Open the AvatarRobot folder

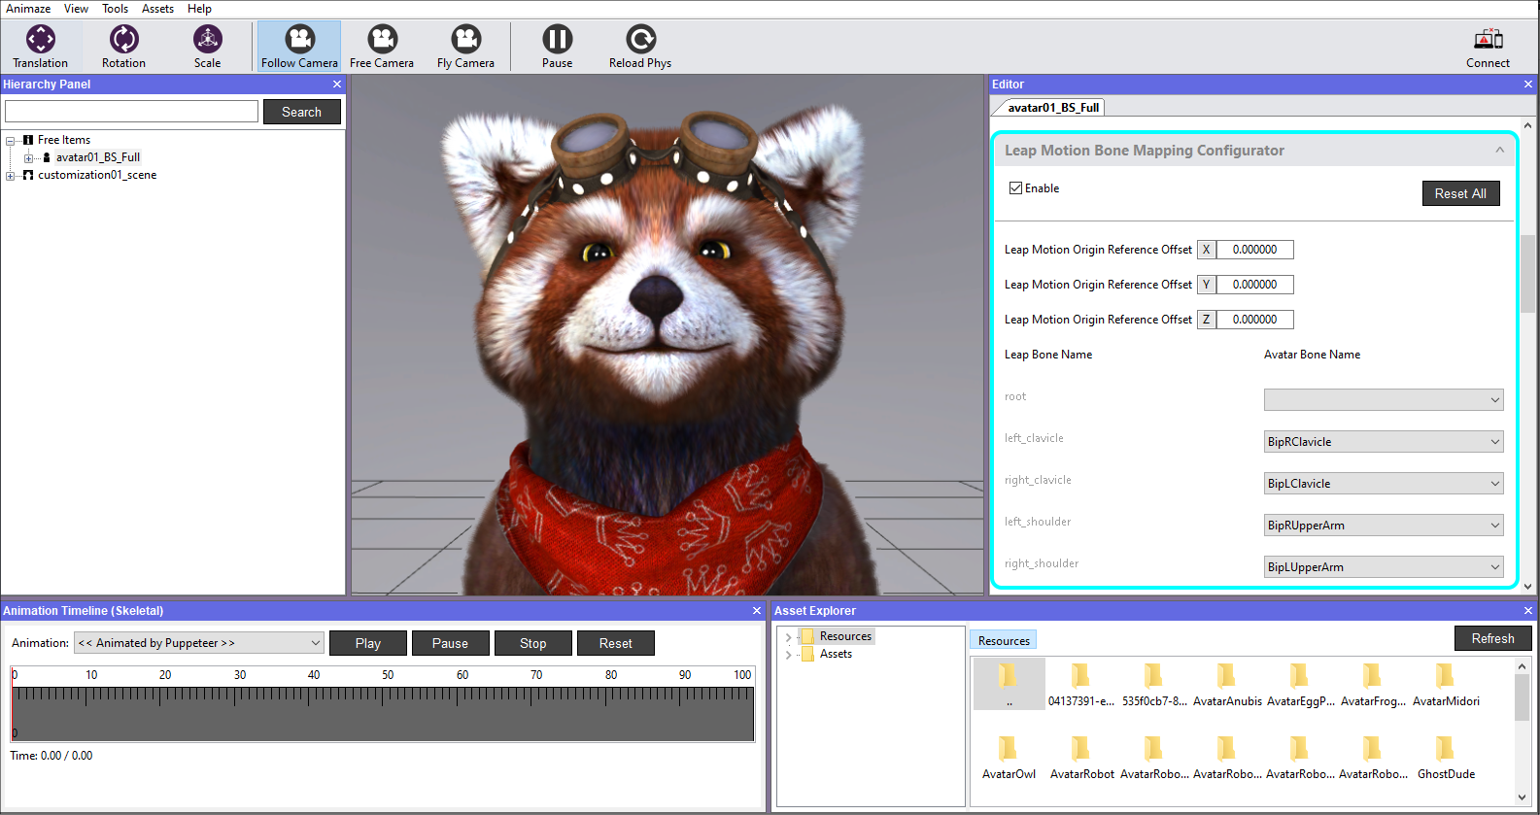[1081, 758]
